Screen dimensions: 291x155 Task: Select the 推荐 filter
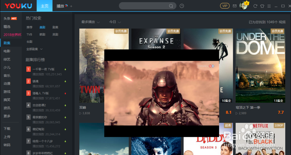(29, 27)
